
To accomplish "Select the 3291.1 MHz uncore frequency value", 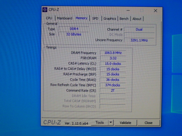I will coord(139,40).
